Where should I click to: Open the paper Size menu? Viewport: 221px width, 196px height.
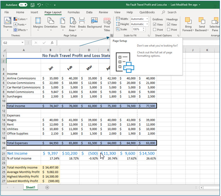point(63,24)
